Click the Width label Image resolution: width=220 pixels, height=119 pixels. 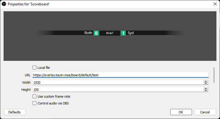[26, 82]
